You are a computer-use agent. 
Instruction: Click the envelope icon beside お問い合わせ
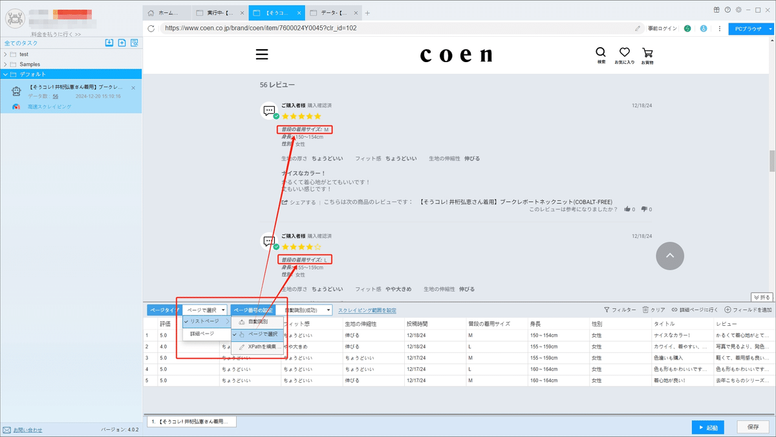click(7, 430)
